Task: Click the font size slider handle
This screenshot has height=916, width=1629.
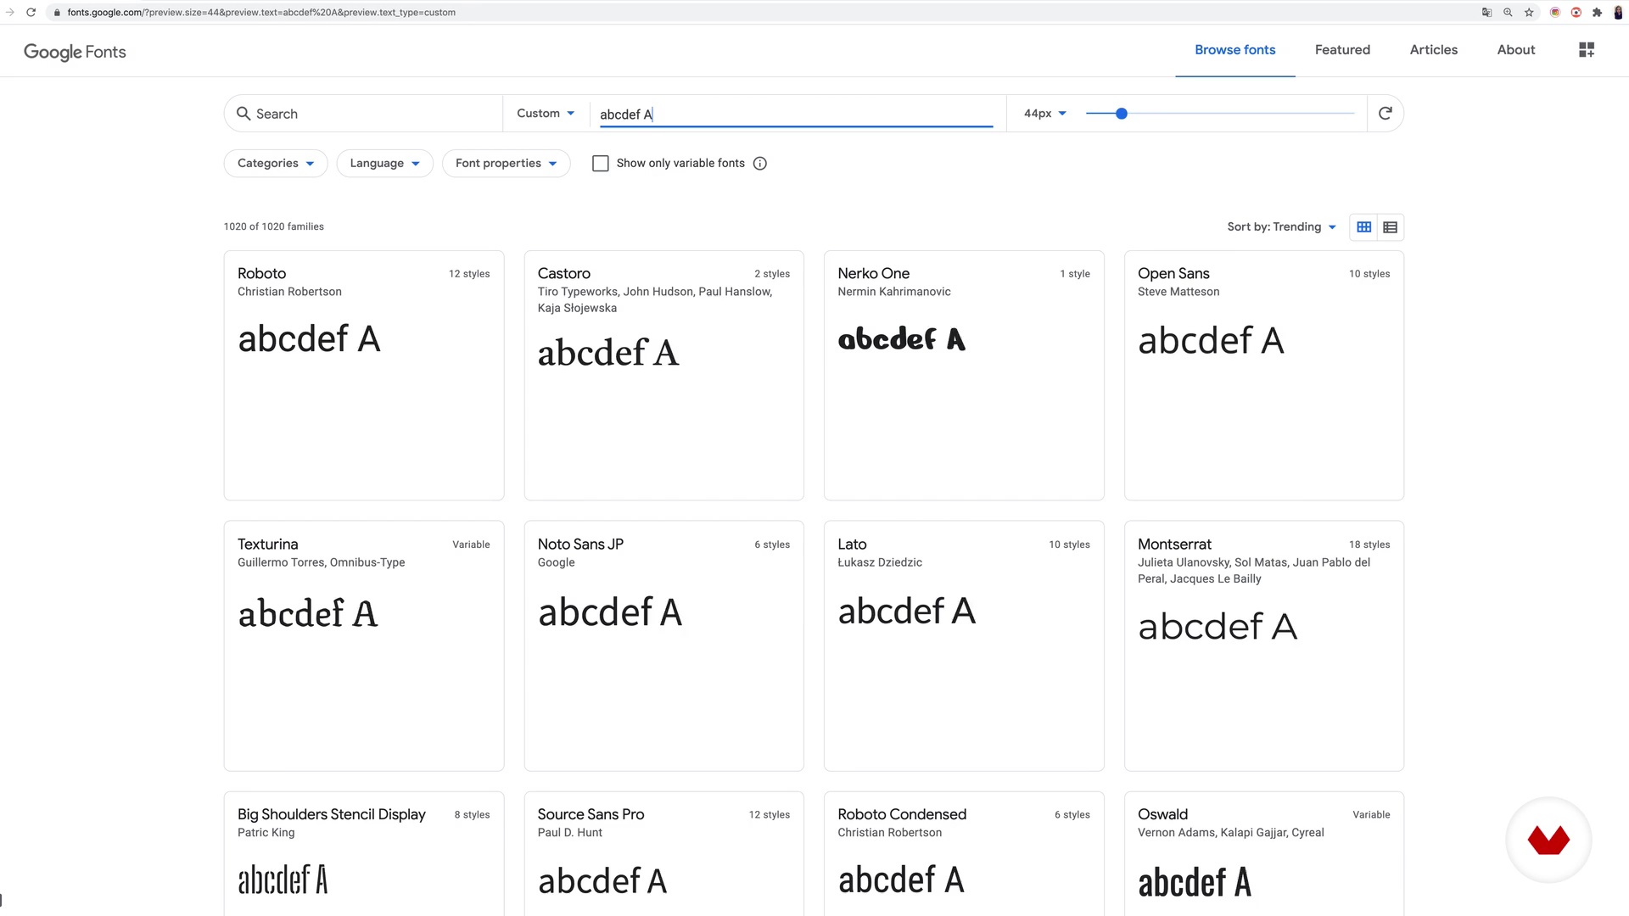Action: point(1121,114)
